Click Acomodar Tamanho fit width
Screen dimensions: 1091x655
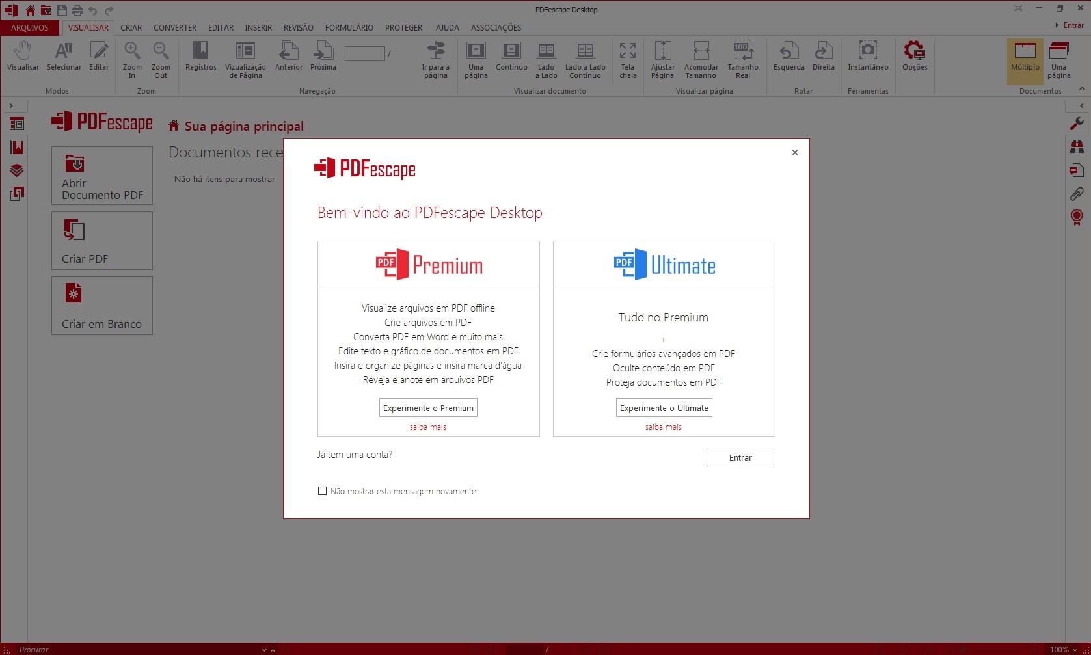(701, 60)
